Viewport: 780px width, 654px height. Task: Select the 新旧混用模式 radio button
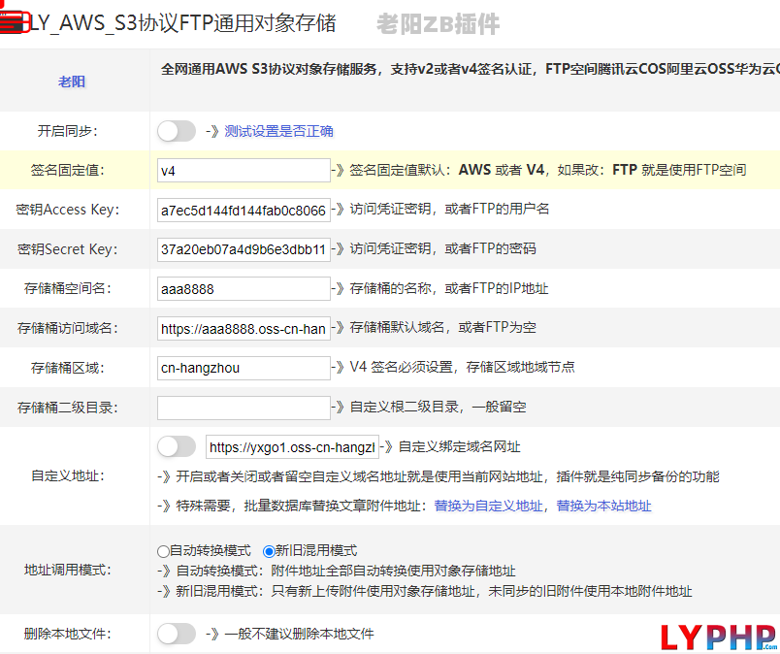coord(269,550)
